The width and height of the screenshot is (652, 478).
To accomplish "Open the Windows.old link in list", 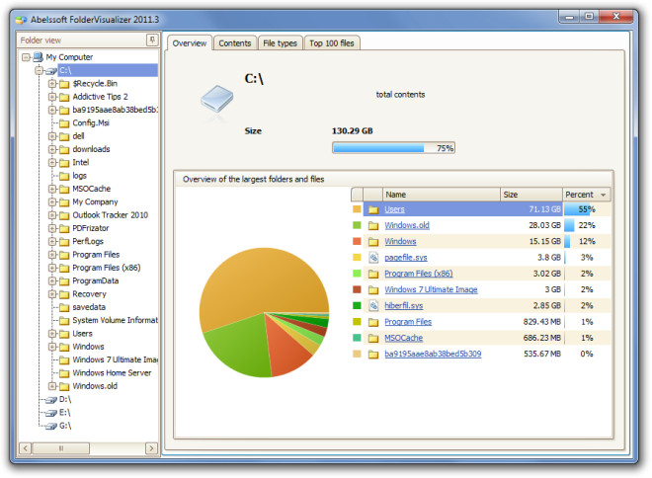I will 407,226.
